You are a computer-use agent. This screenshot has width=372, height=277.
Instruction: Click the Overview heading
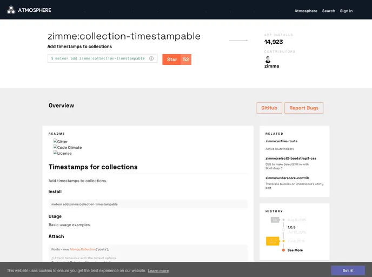click(x=61, y=105)
